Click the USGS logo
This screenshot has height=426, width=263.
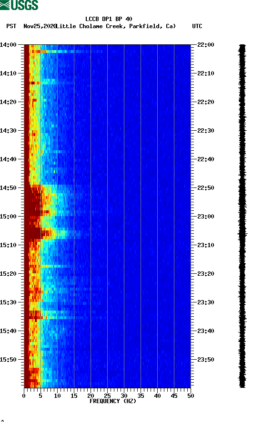(x=19, y=5)
